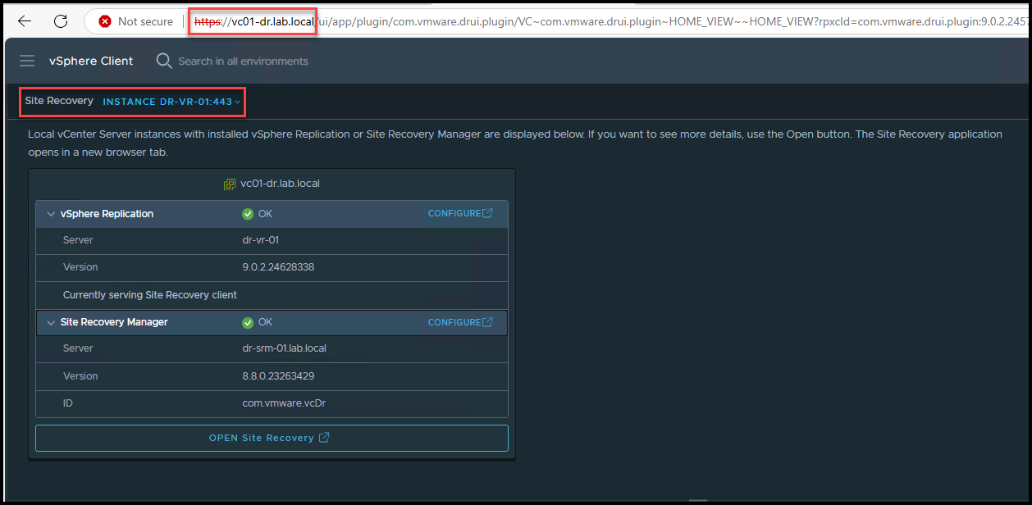This screenshot has height=505, width=1032.
Task: Click the vSphere Client title
Action: pyautogui.click(x=91, y=61)
